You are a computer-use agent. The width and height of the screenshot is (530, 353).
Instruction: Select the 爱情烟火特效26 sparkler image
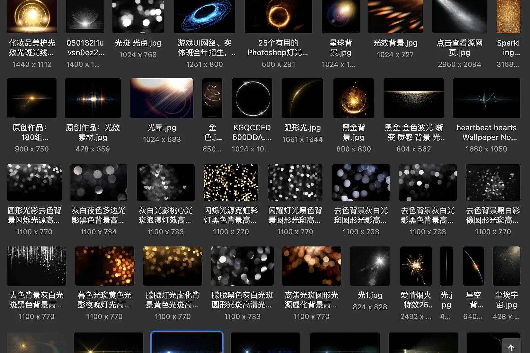[x=416, y=266]
